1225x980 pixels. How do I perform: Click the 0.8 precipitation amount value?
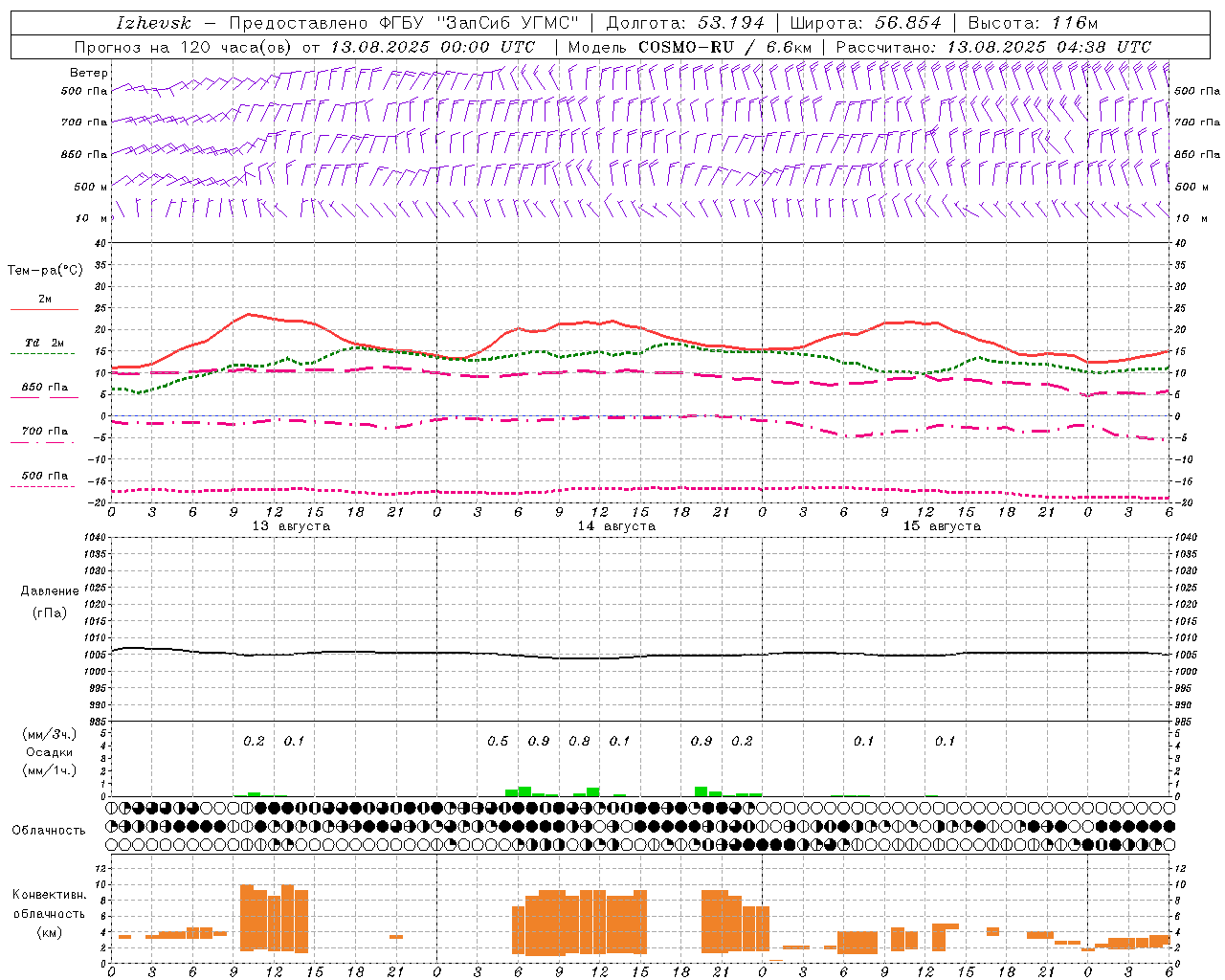tap(579, 741)
